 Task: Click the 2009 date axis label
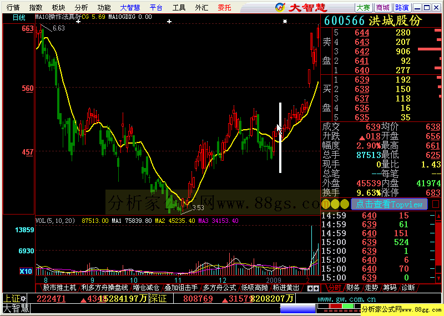coord(273,280)
